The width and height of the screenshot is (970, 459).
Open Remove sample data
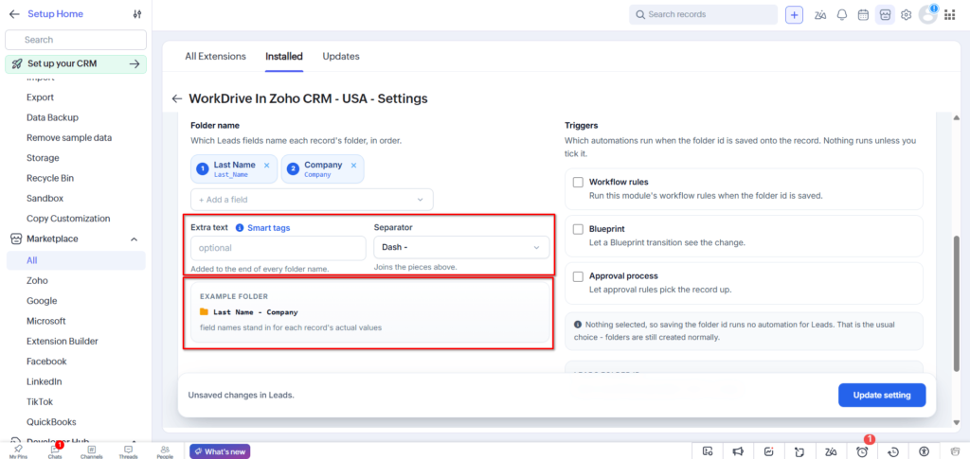pos(69,138)
